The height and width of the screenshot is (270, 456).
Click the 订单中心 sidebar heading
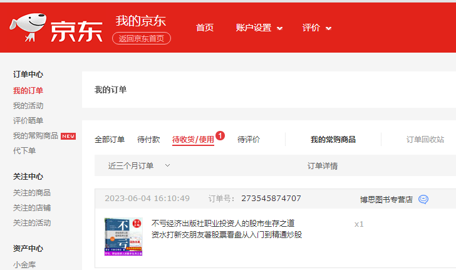[x=28, y=74]
